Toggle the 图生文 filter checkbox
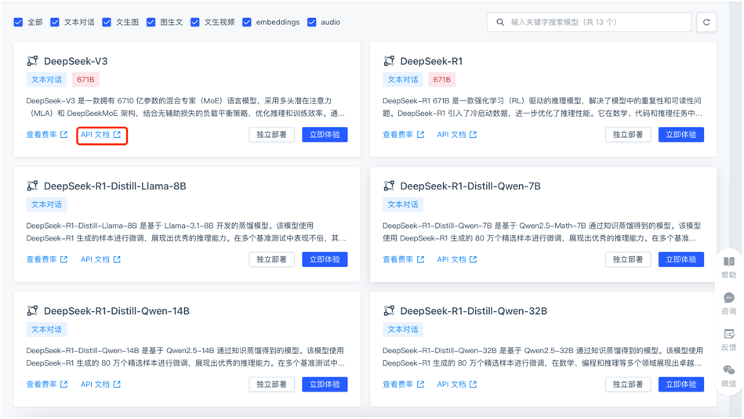Viewport: 744px width, 419px height. point(151,22)
